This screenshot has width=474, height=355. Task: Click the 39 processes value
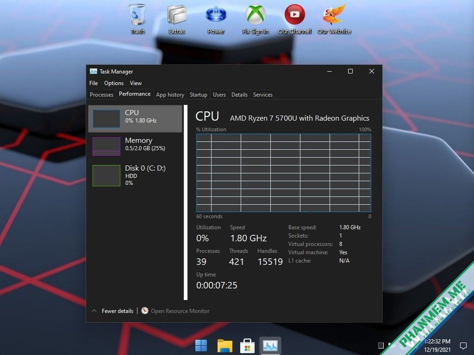click(201, 262)
